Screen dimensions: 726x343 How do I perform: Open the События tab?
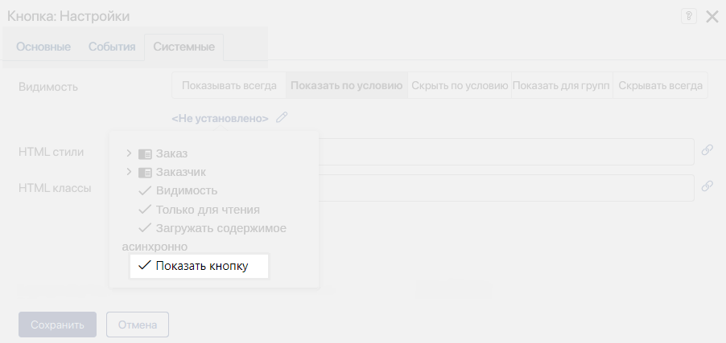[112, 47]
